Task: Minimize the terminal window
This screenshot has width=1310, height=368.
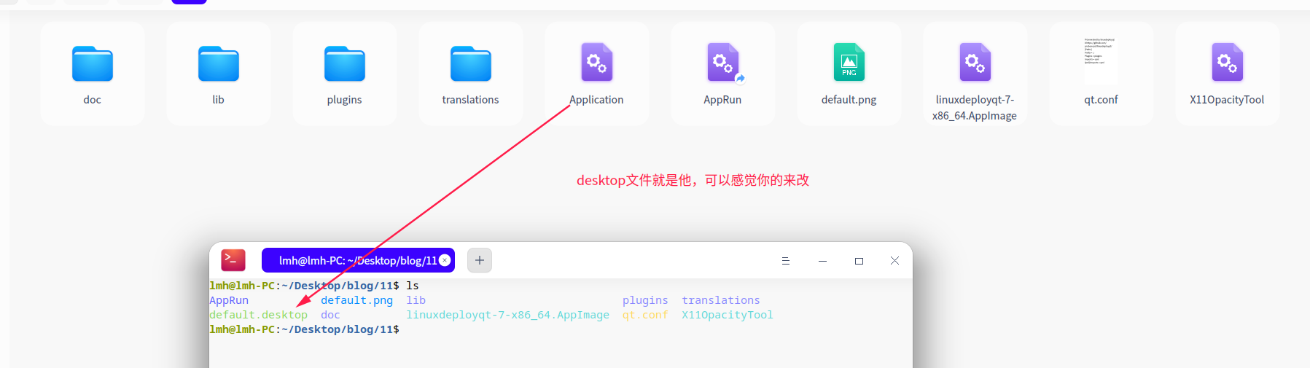Action: [x=822, y=261]
